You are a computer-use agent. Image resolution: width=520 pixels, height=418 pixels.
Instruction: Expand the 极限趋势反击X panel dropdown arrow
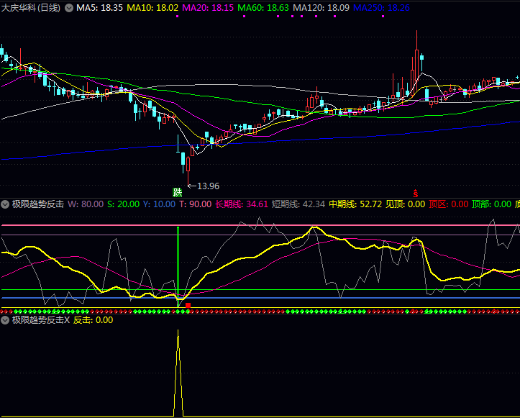(5, 319)
